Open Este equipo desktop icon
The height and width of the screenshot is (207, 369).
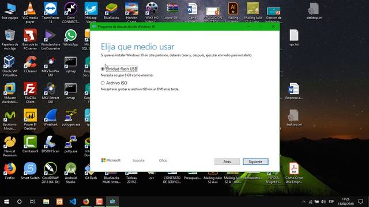point(10,11)
